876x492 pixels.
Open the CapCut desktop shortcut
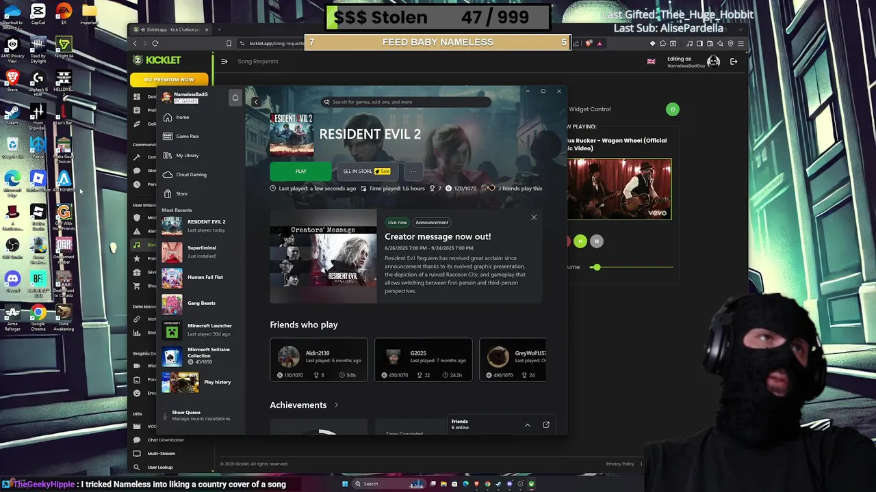(x=38, y=14)
